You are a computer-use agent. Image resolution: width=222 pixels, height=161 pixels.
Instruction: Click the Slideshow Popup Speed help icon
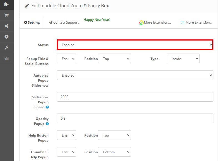pyautogui.click(x=47, y=107)
